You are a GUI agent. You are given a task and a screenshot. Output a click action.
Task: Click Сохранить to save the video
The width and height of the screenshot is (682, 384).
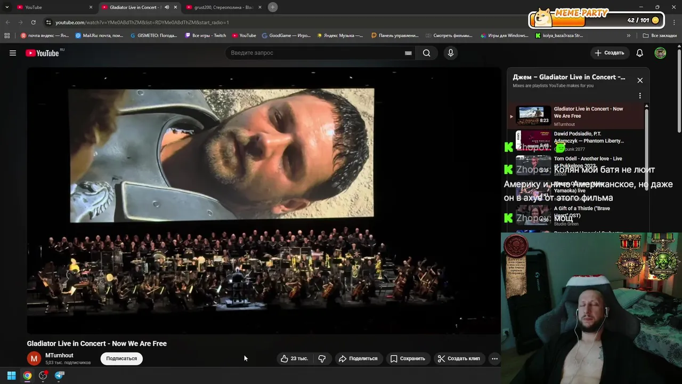pyautogui.click(x=408, y=358)
